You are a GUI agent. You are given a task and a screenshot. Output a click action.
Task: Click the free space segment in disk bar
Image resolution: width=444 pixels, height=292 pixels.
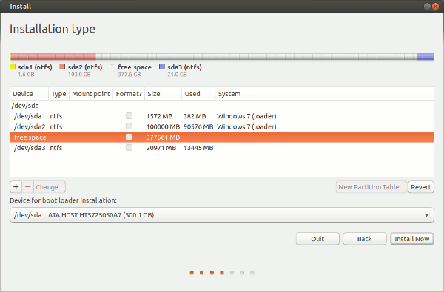coord(256,57)
